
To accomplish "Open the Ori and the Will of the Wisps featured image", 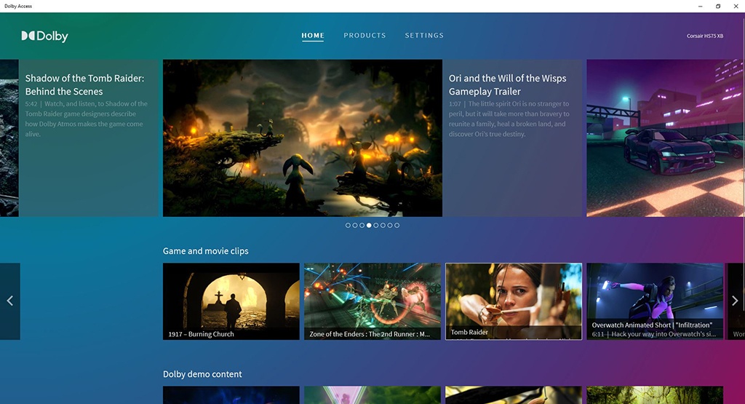I will click(x=303, y=138).
